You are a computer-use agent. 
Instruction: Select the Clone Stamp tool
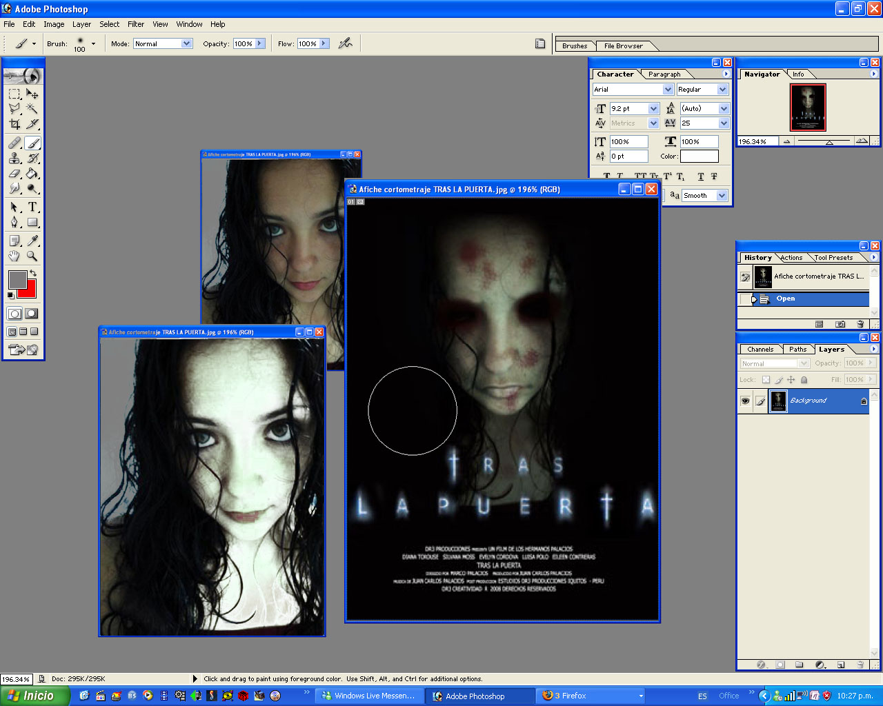[14, 159]
